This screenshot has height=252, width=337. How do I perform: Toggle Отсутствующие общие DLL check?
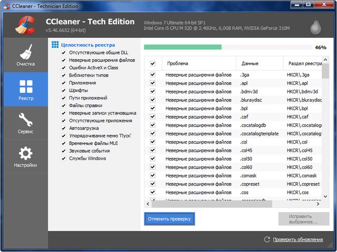tap(64, 53)
